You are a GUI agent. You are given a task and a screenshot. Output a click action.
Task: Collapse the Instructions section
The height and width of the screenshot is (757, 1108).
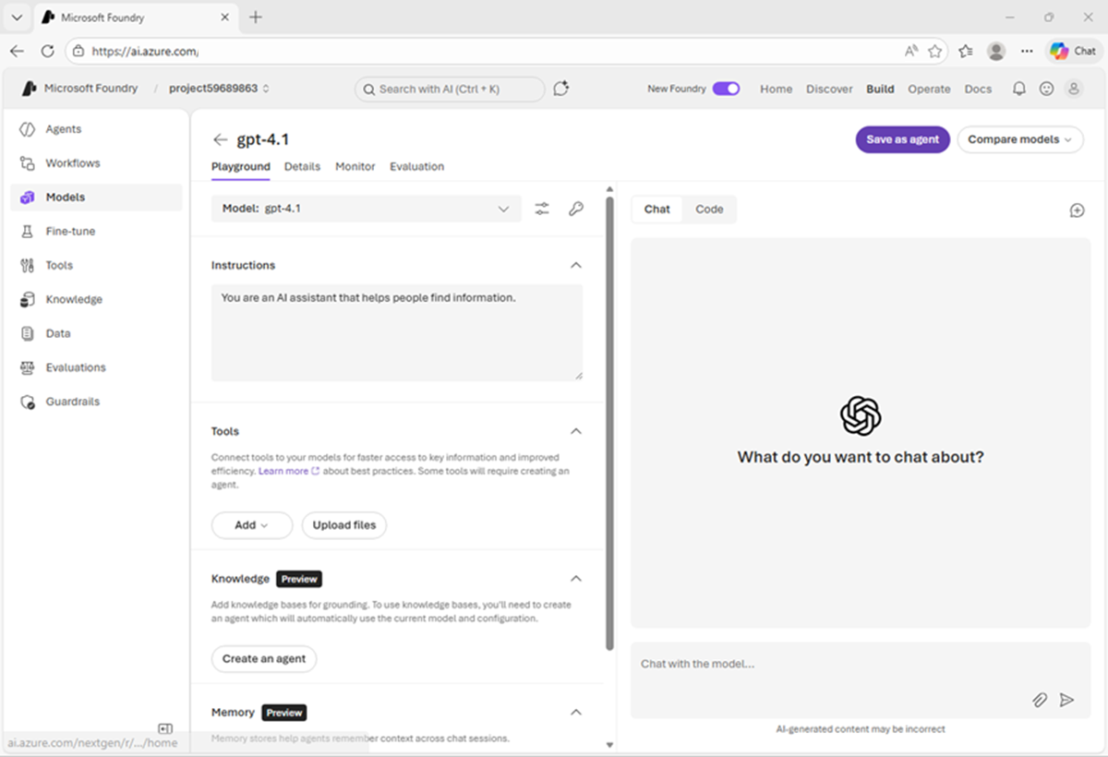(x=576, y=266)
